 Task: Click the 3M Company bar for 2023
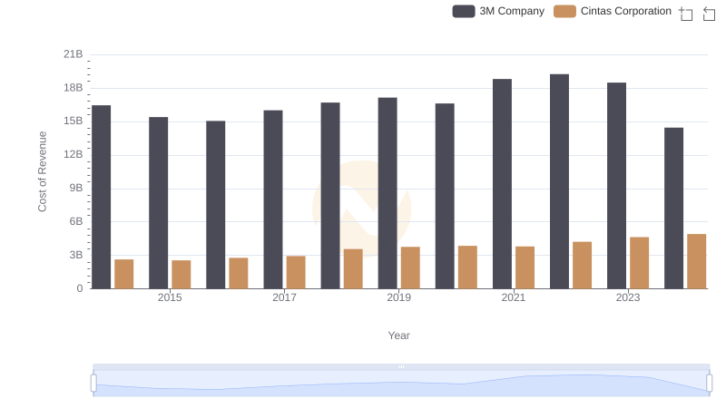coord(616,186)
